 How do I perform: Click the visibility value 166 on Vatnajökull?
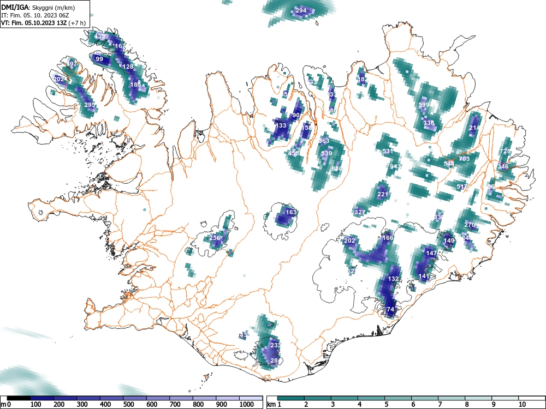(388, 238)
